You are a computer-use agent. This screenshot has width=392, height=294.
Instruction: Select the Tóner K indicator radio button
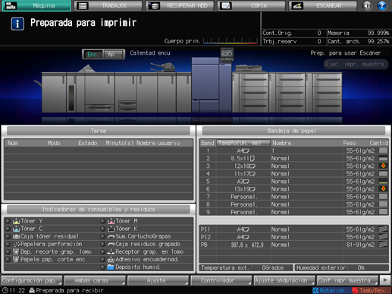102,229
